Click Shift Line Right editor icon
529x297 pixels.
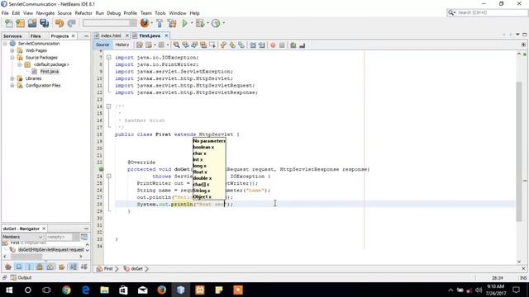[262, 45]
